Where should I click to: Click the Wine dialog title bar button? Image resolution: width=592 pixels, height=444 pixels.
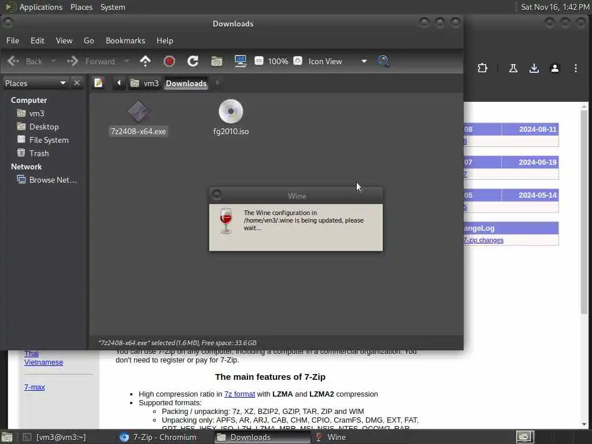point(216,195)
